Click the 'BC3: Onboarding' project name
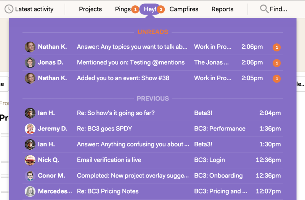The height and width of the screenshot is (200, 305). click(x=218, y=176)
